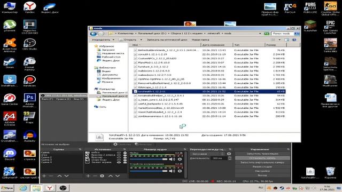The image size is (342, 192).
Task: Open the Упорядочить dropdown in Explorer
Action: coord(103,40)
